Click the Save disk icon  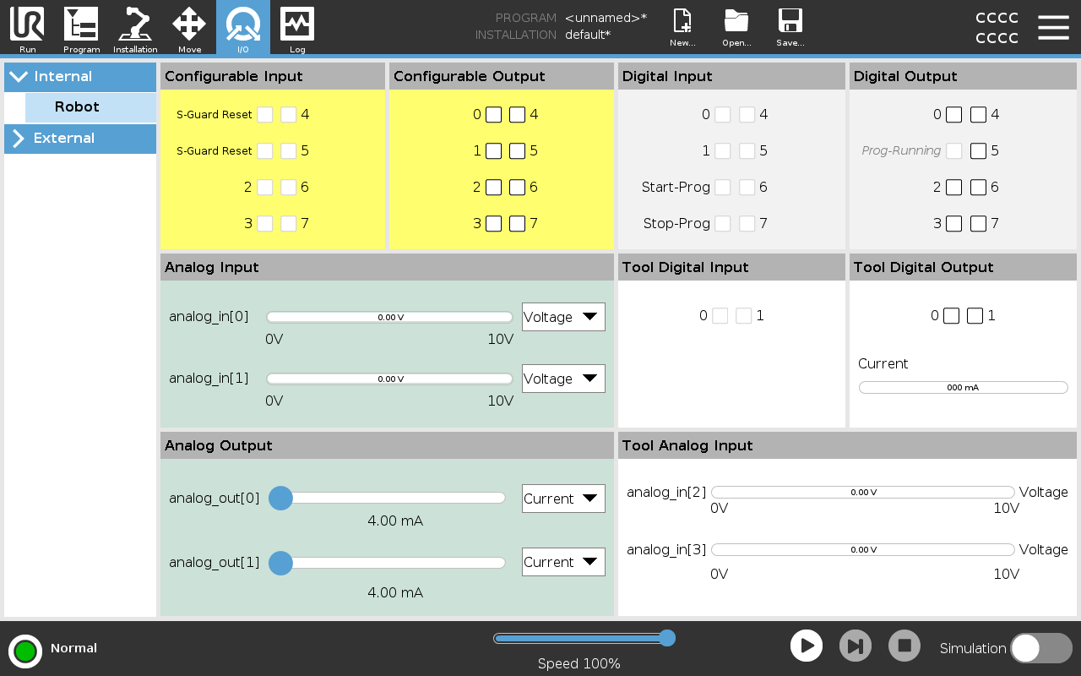click(790, 28)
